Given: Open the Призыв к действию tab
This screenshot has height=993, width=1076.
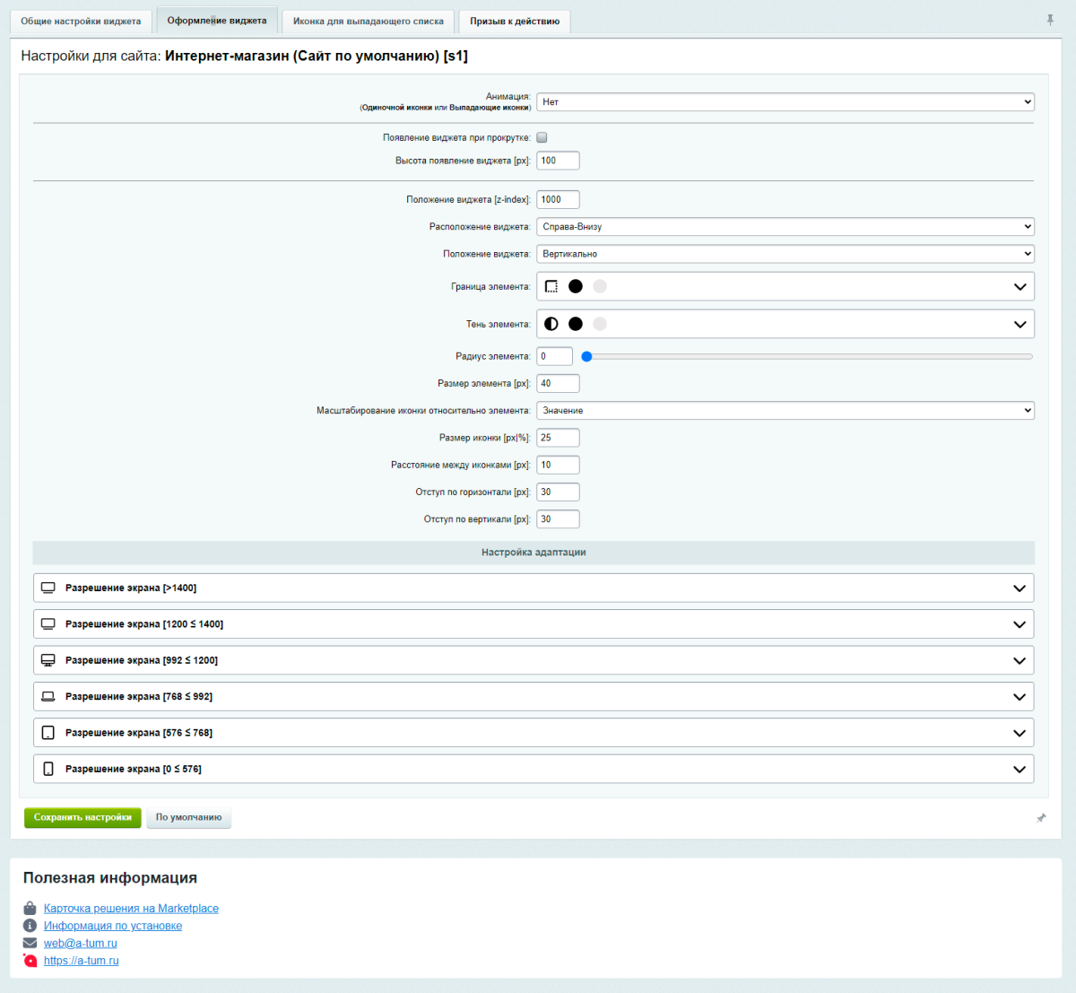Looking at the screenshot, I should coord(514,21).
